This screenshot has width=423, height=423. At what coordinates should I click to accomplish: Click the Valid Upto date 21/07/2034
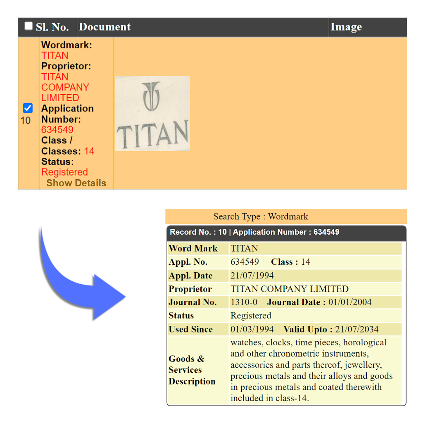356,329
